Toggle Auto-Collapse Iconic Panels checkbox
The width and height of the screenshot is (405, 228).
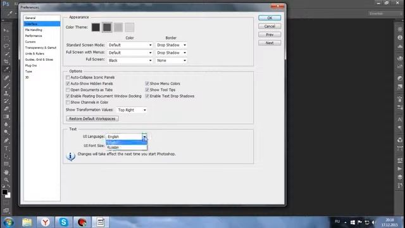pyautogui.click(x=68, y=77)
